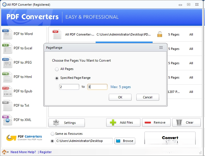Viewport: 205px width, 156px height.
Task: Open the Register link
Action: 45,152
